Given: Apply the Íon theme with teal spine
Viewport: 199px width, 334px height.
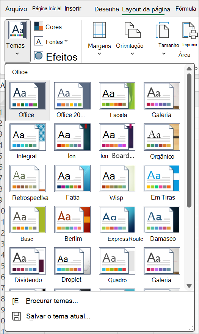Looking at the screenshot, I should pos(72,137).
